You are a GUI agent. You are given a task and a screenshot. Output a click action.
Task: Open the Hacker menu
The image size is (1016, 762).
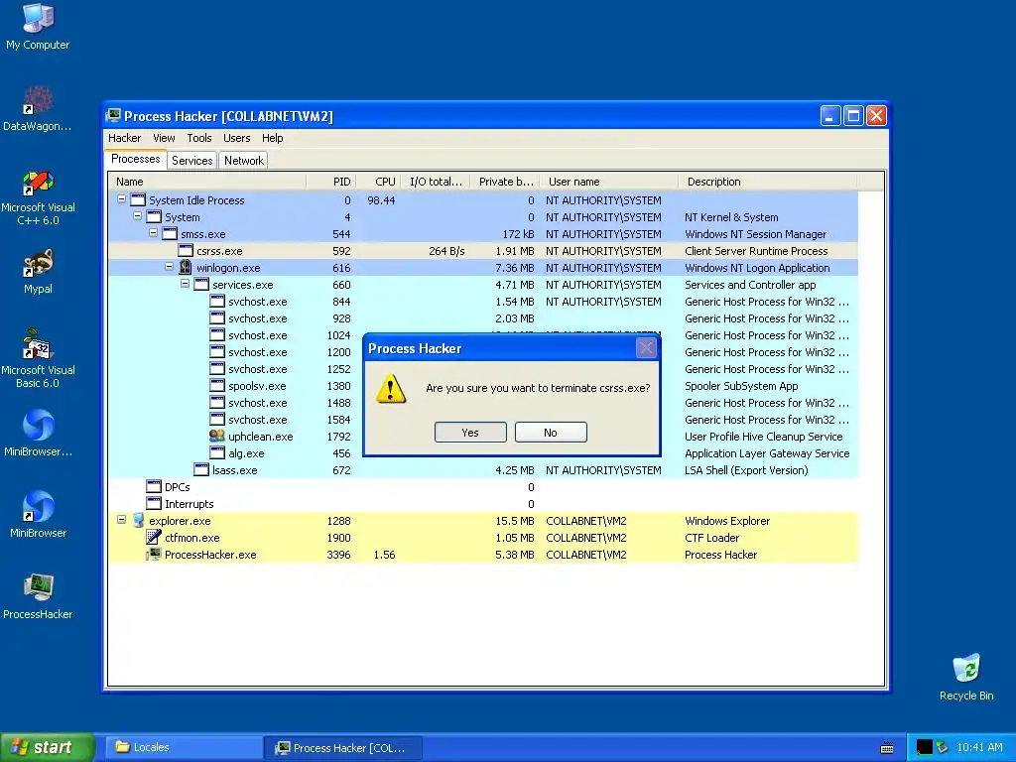(124, 138)
